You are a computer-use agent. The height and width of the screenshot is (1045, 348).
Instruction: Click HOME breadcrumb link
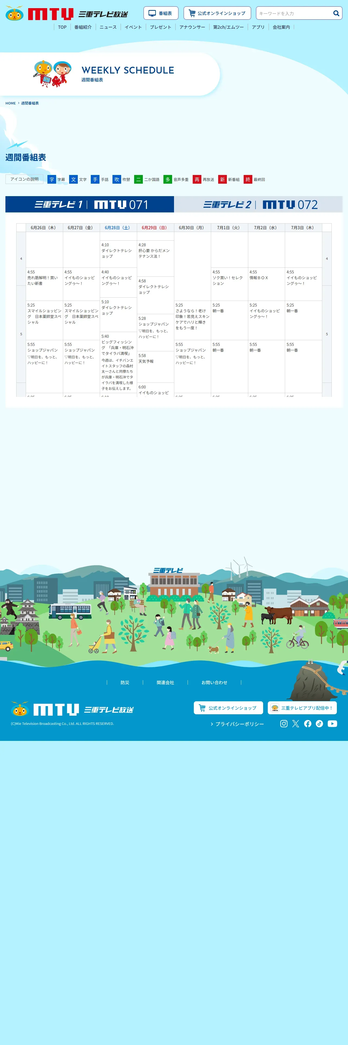(x=11, y=103)
